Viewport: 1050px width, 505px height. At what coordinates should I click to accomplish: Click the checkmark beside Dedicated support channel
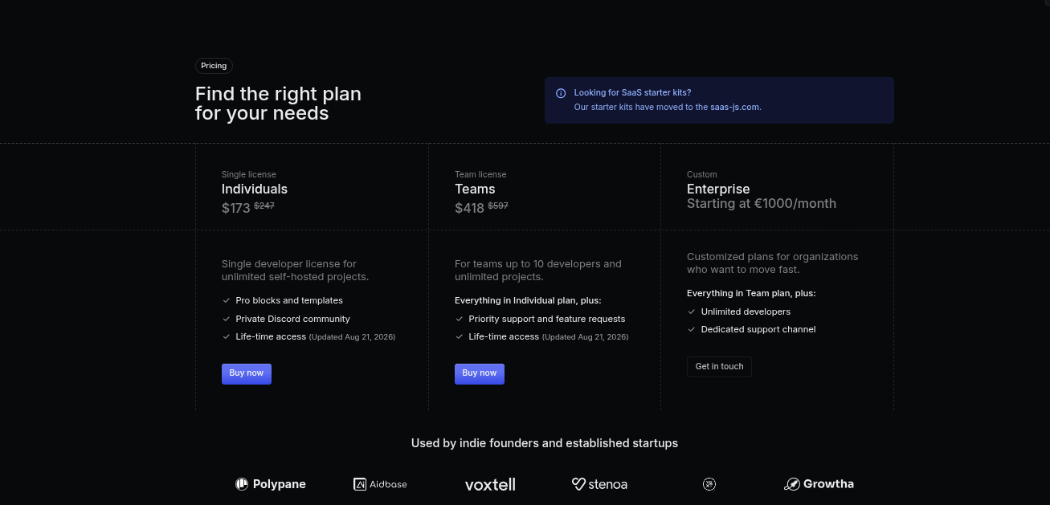click(x=692, y=329)
